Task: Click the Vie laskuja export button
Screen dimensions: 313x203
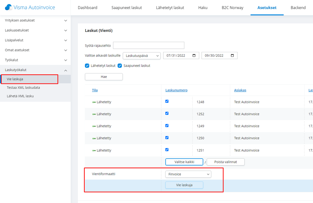Action: 184,185
